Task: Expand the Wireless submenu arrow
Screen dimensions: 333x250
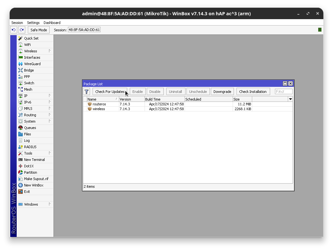Action: pyautogui.click(x=50, y=51)
